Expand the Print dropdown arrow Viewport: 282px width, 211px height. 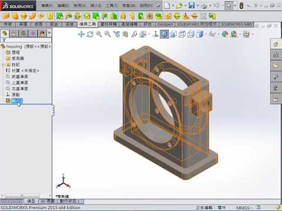pyautogui.click(x=210, y=6)
